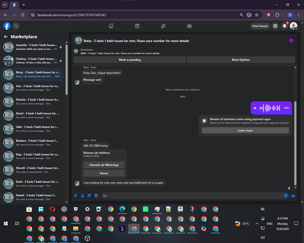Open the Facebook Home icon
The width and height of the screenshot is (304, 243).
tap(111, 26)
